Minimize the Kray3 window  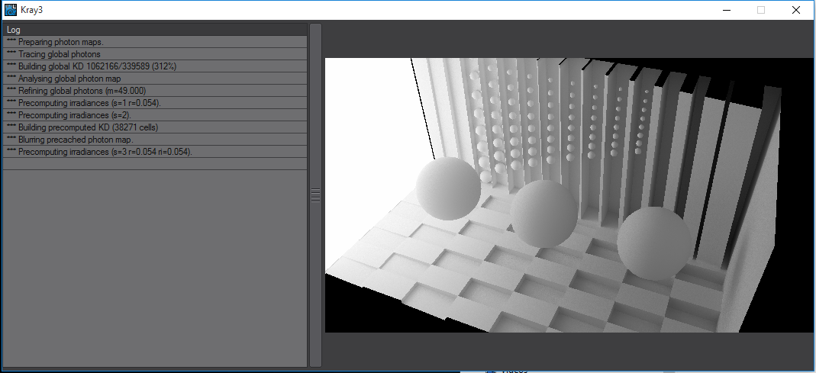point(726,10)
